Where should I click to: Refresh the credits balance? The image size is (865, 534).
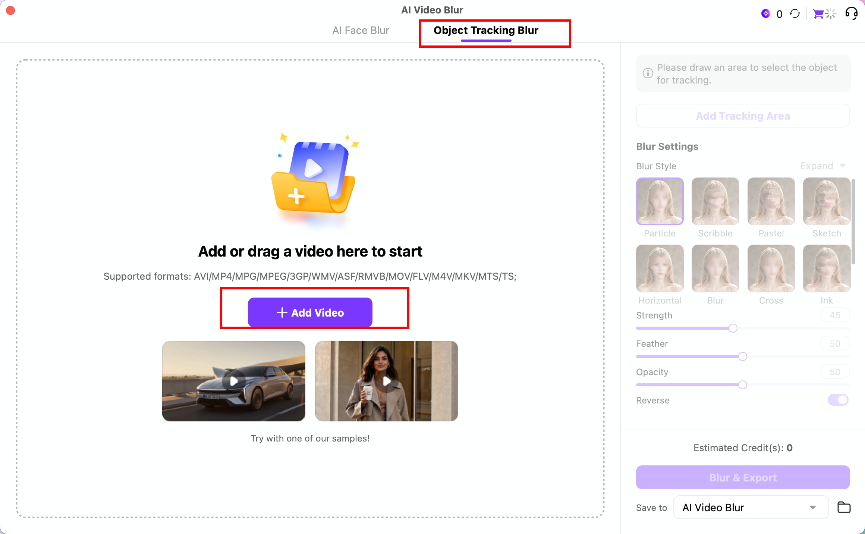tap(795, 14)
